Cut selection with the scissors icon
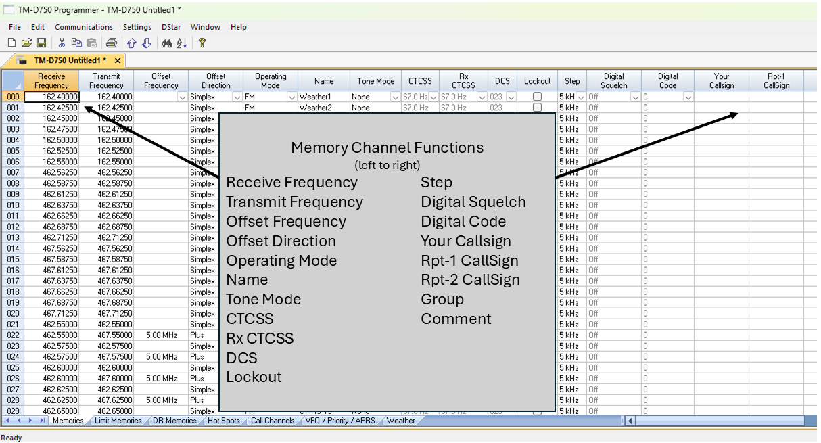821x443 pixels. (62, 43)
